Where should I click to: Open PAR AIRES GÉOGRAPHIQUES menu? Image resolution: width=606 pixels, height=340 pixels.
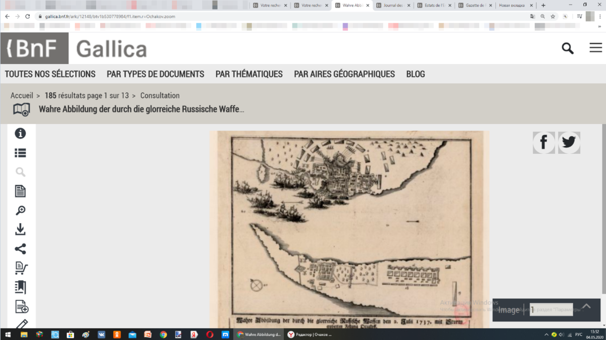344,74
